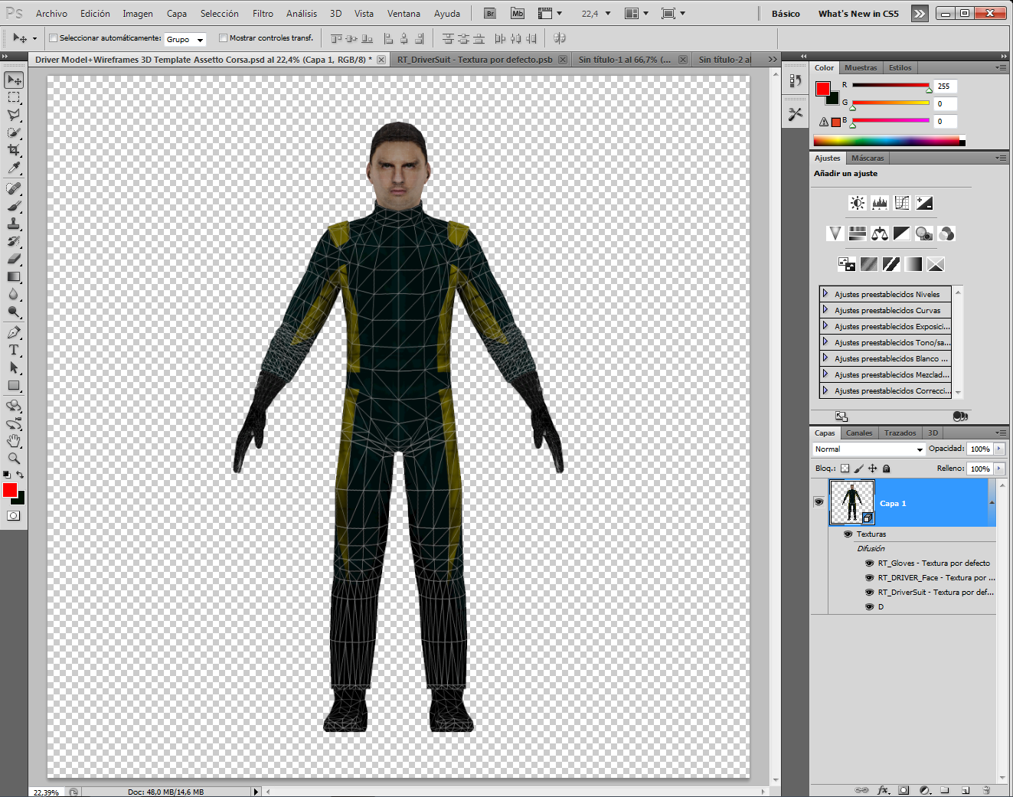
Task: Select the Rectangular Marquee tool
Action: pyautogui.click(x=14, y=97)
